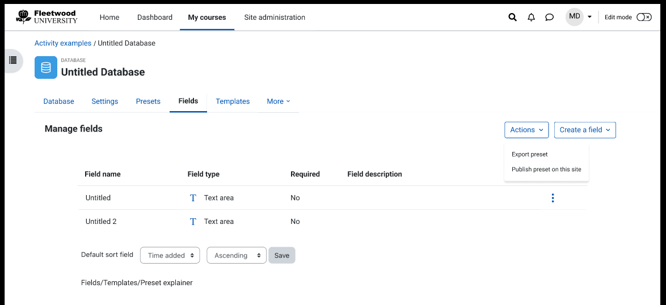666x305 pixels.
Task: Expand the Actions dropdown
Action: pos(526,130)
